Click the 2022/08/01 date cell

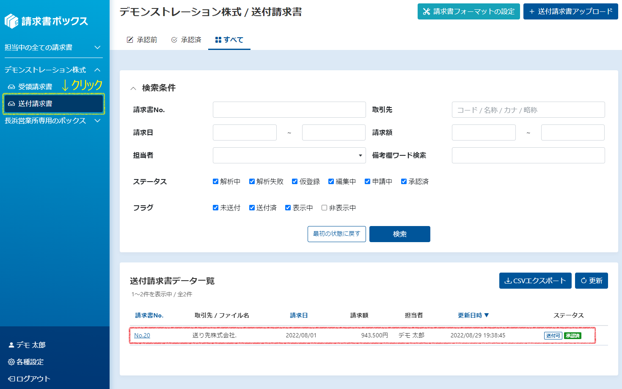pyautogui.click(x=301, y=335)
